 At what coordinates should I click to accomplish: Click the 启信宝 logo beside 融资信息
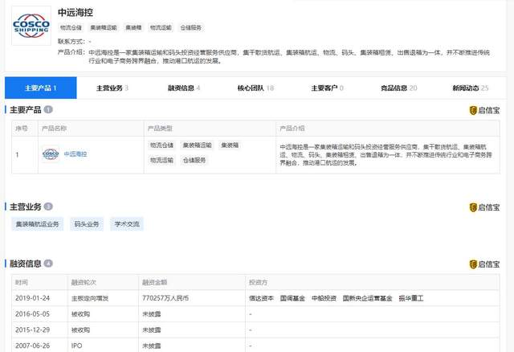(485, 264)
